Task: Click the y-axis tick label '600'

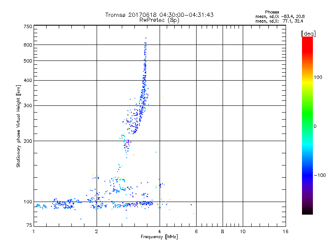Action: pyautogui.click(x=28, y=45)
